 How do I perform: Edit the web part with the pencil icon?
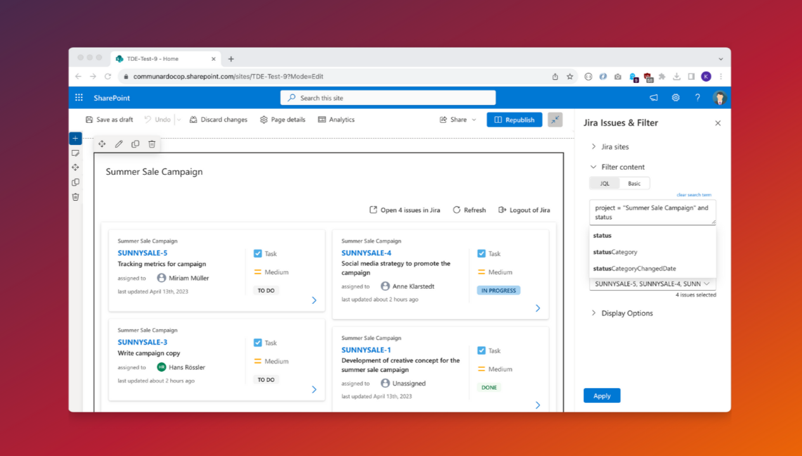point(119,144)
